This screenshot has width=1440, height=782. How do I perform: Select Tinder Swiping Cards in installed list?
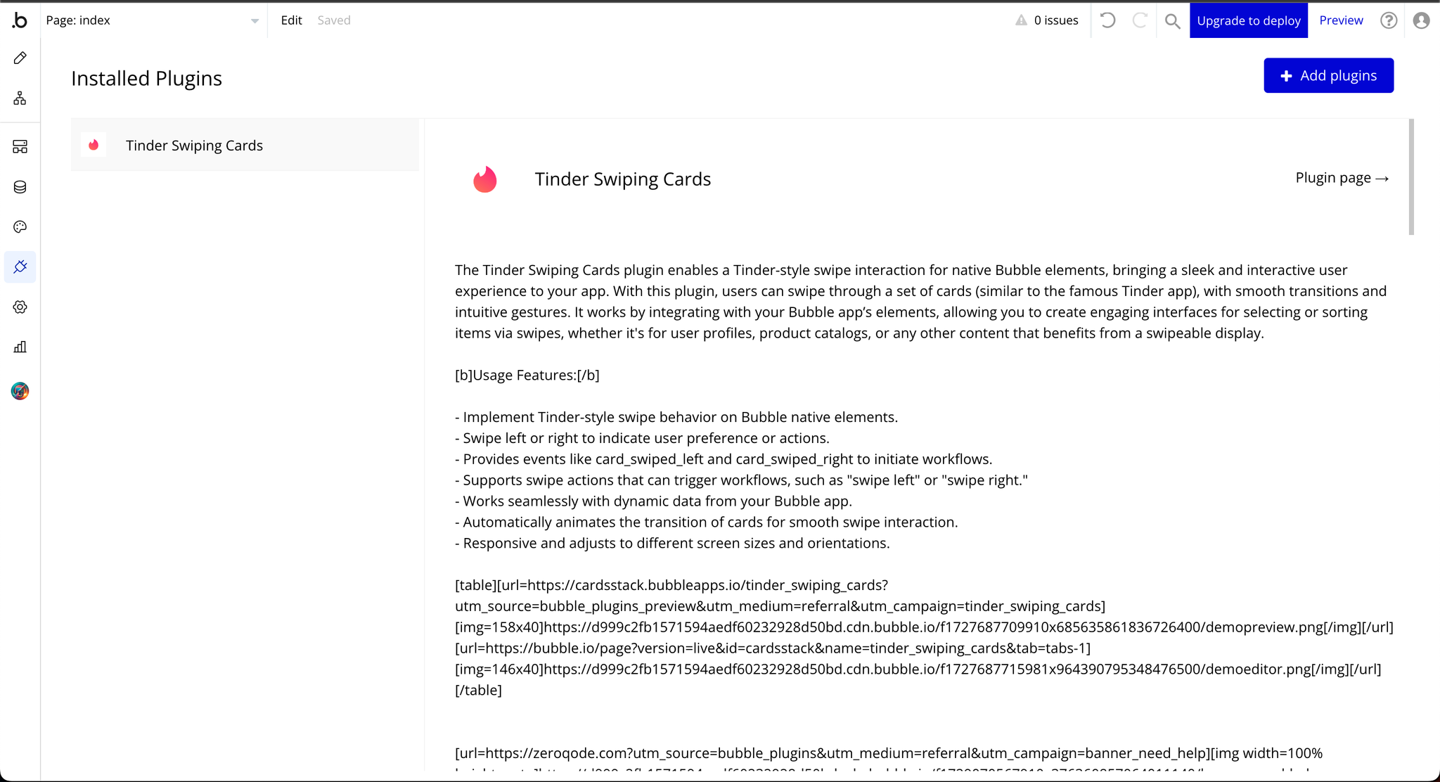[245, 145]
